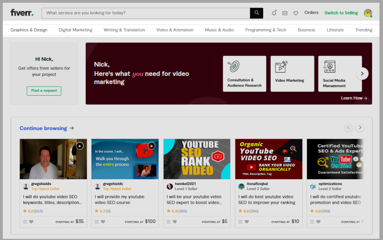This screenshot has height=240, width=383.
Task: Focus the service search field
Action: [146, 13]
